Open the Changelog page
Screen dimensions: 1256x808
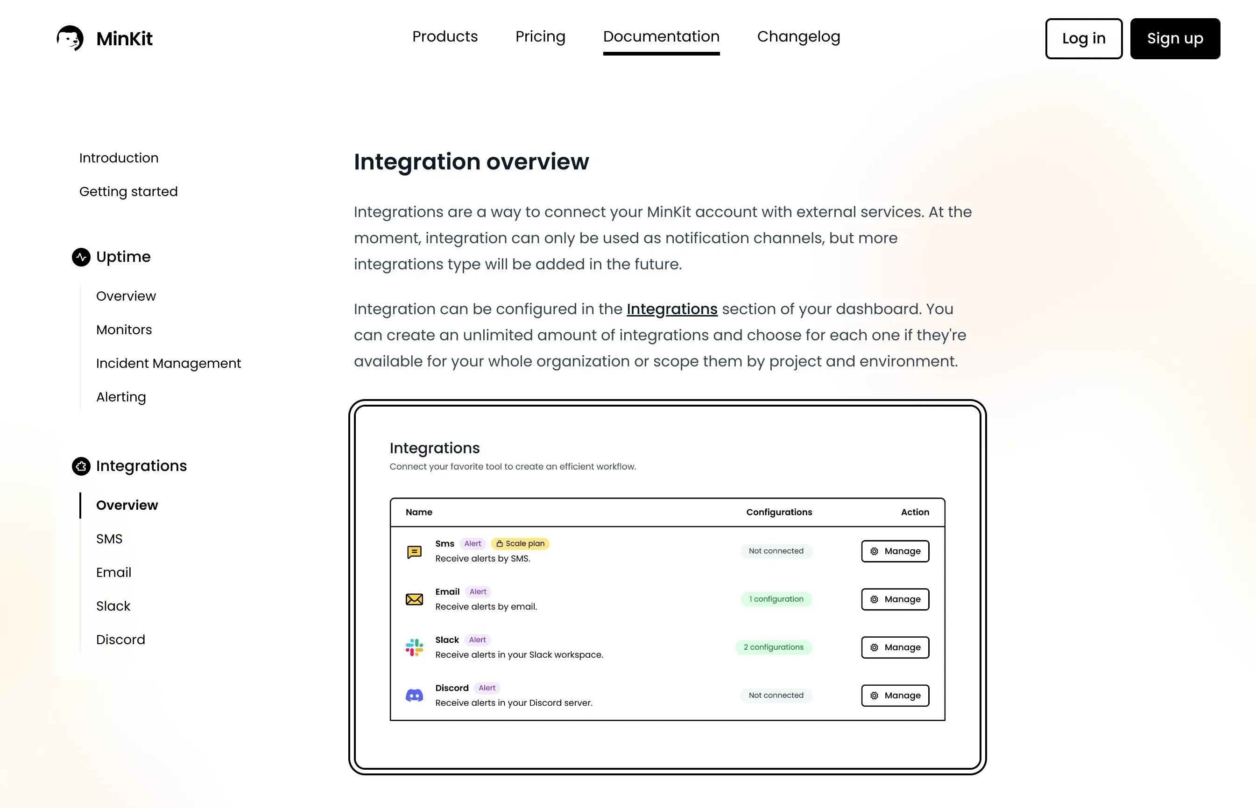click(798, 37)
